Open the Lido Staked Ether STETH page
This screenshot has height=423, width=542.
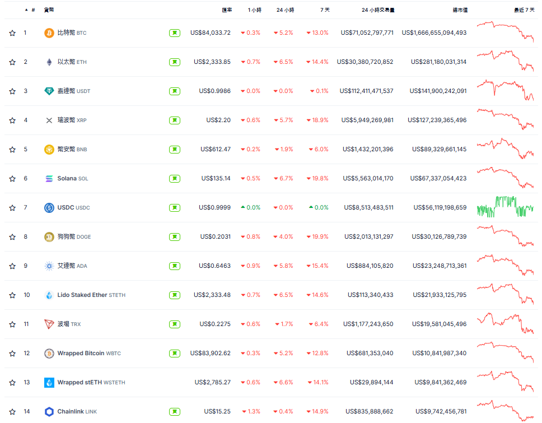click(91, 295)
